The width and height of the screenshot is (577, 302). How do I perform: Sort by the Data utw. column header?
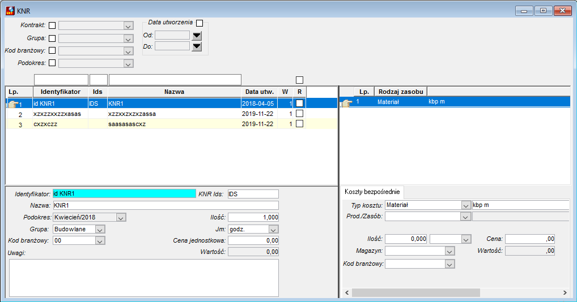click(x=260, y=92)
